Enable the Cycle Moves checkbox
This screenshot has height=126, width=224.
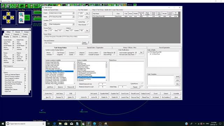142,83
